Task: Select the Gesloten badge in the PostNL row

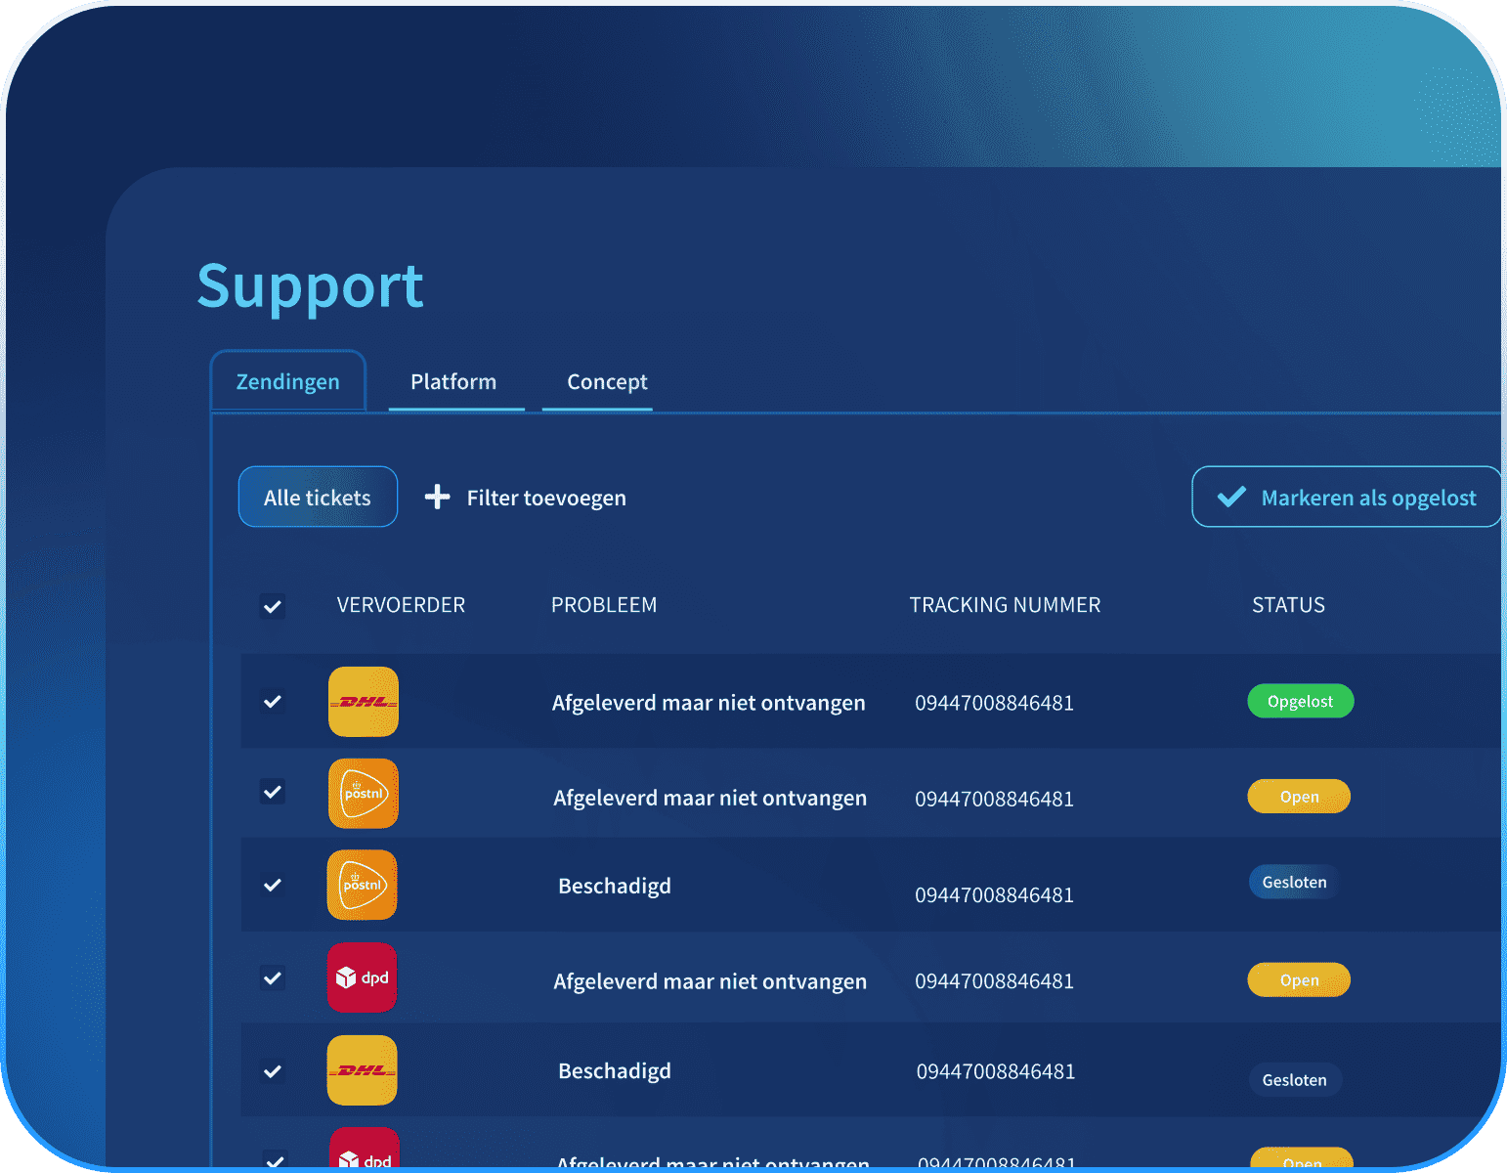Action: 1294,882
